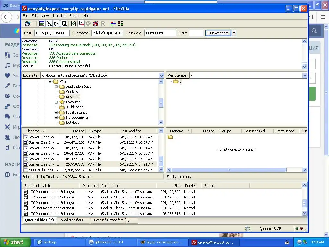Sort local files by Filesize column
329x247 pixels.
(x=73, y=131)
